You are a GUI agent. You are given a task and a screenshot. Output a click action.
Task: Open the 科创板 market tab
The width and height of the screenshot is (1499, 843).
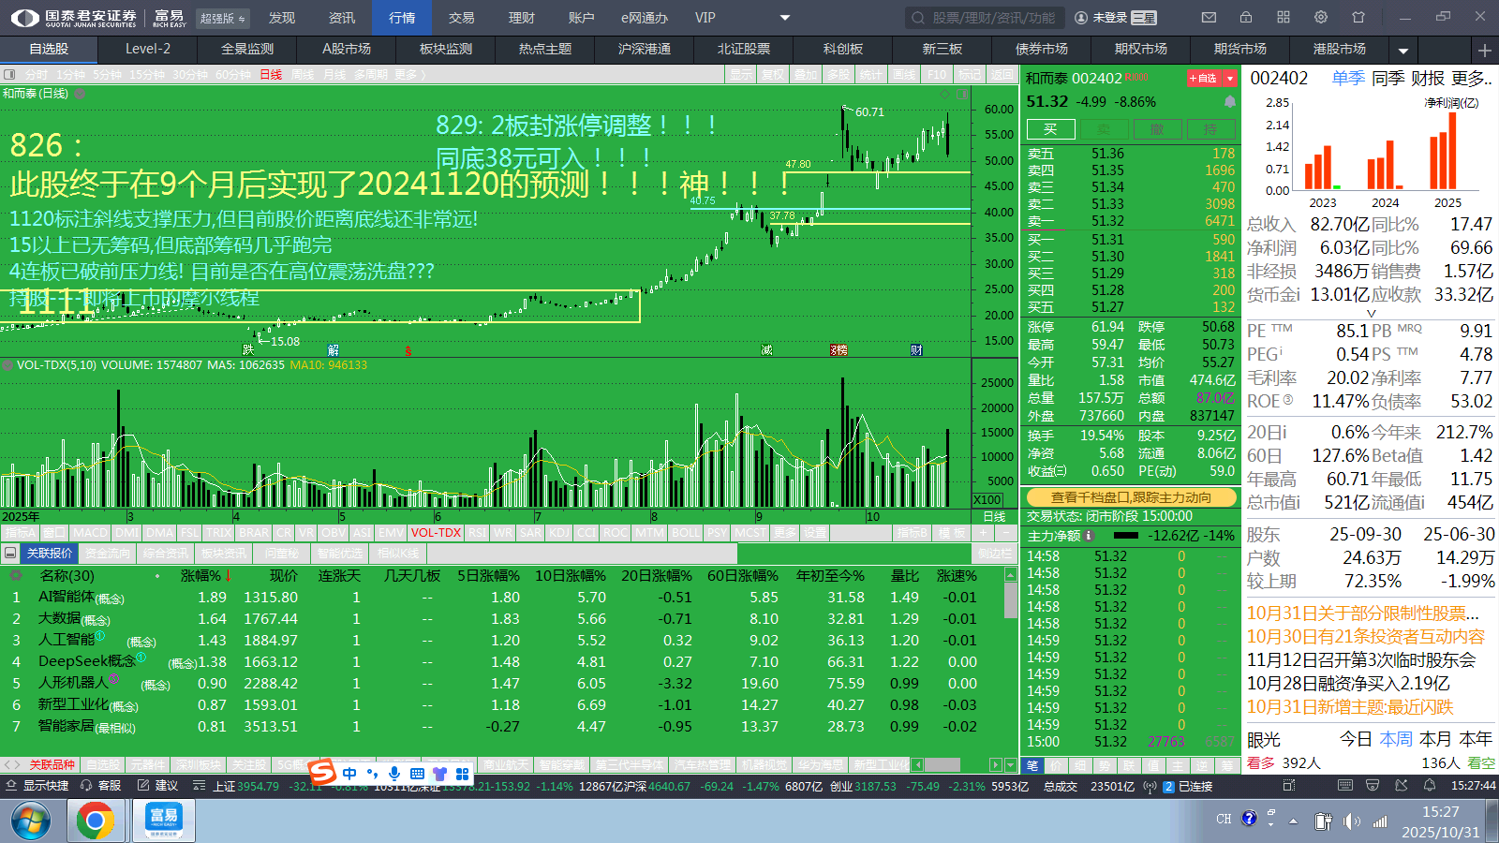(x=843, y=49)
